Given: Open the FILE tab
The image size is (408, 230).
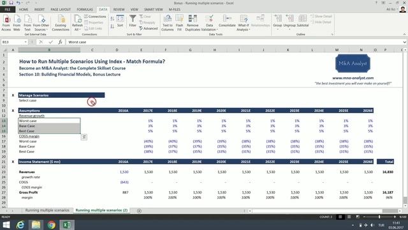Looking at the screenshot, I should (x=8, y=10).
